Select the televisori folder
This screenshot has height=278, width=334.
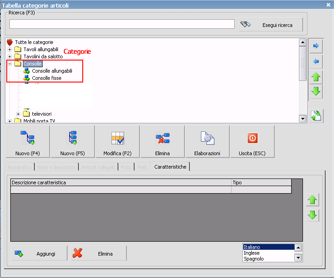click(x=42, y=114)
